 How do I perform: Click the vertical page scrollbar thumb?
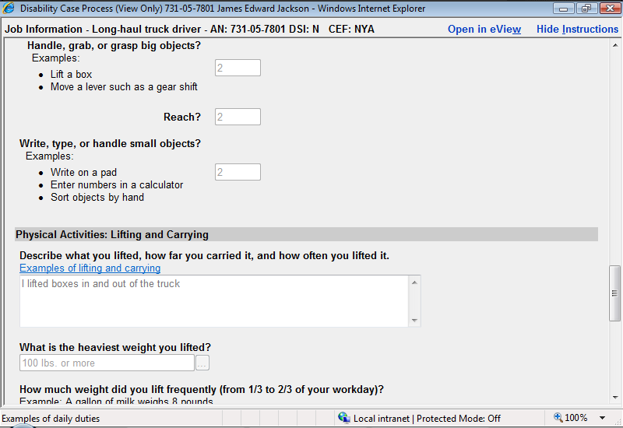615,293
